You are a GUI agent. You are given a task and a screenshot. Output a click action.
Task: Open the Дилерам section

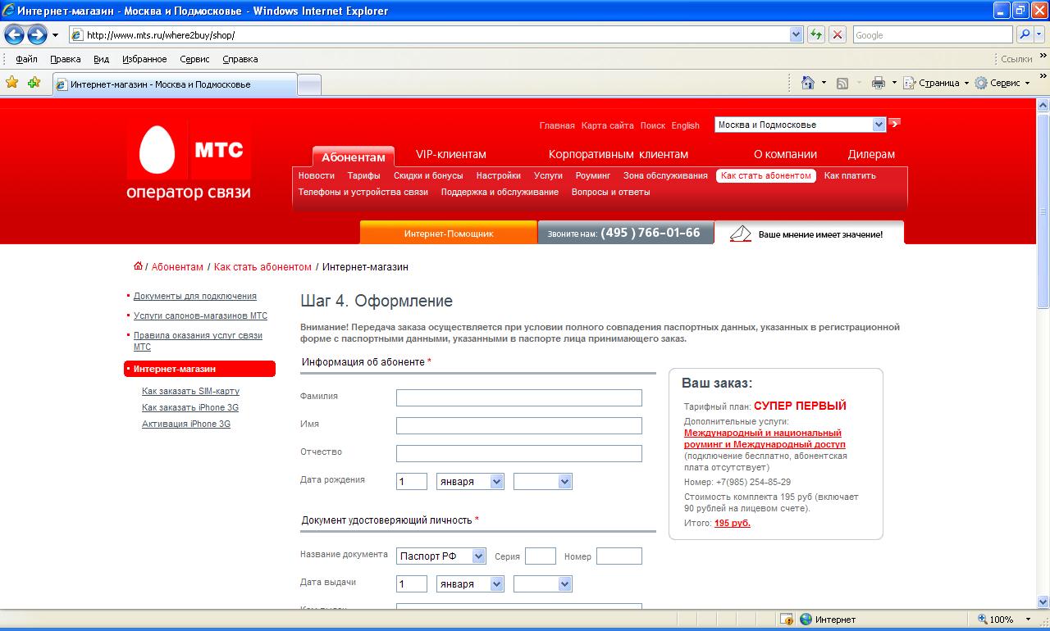[871, 154]
